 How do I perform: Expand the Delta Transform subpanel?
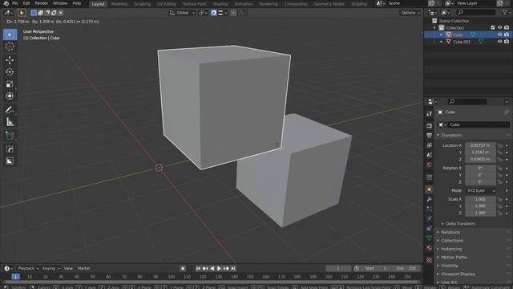tap(460, 224)
